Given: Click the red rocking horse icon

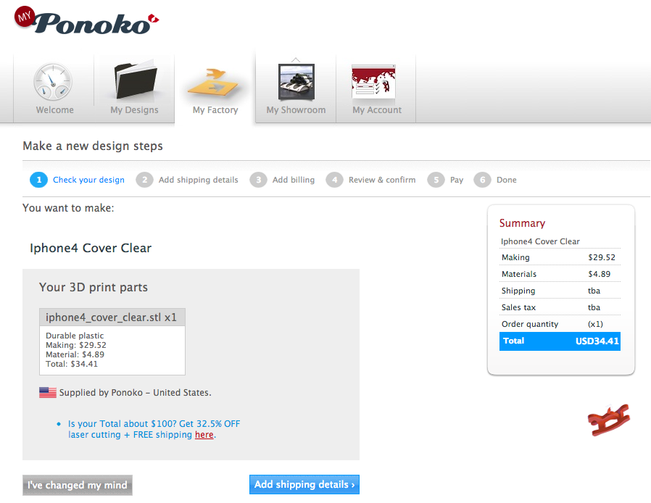Looking at the screenshot, I should tap(609, 420).
